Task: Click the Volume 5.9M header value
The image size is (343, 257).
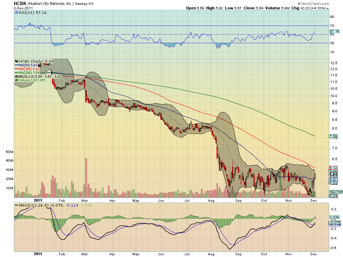Action: 278,8
